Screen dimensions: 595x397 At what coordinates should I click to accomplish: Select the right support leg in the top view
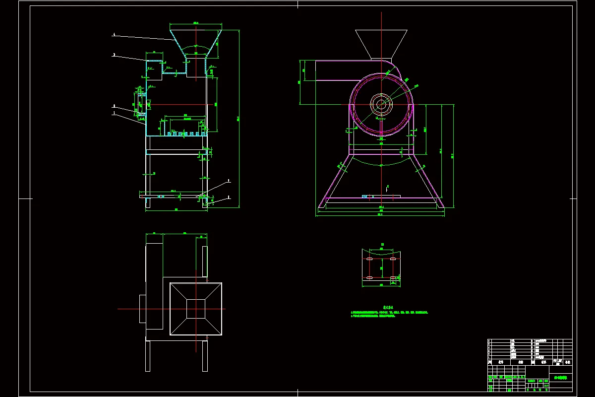(x=205, y=356)
